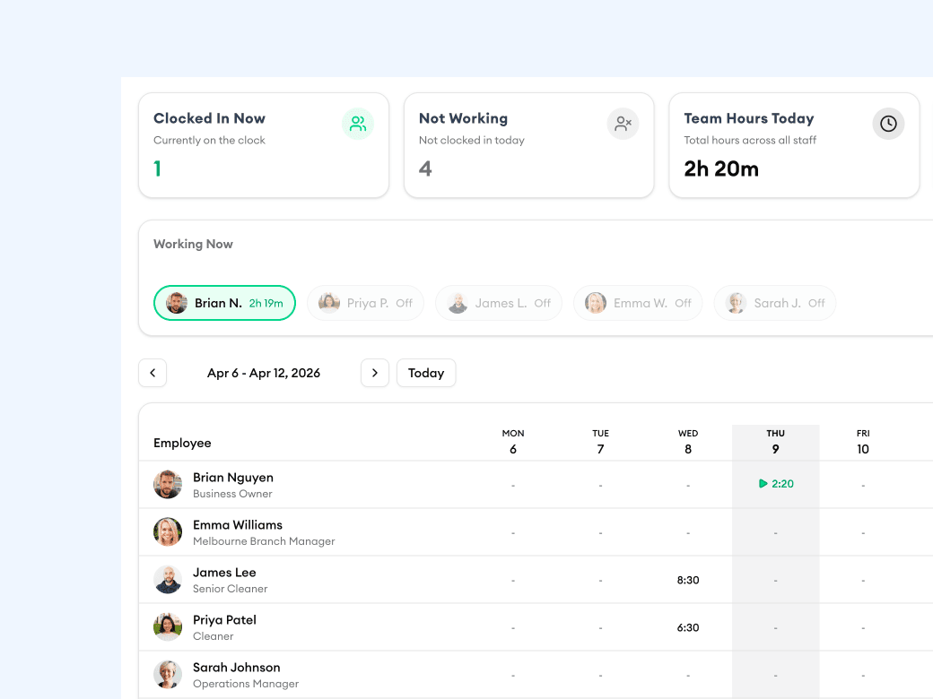Advance to next week with right chevron
933x699 pixels.
[375, 373]
